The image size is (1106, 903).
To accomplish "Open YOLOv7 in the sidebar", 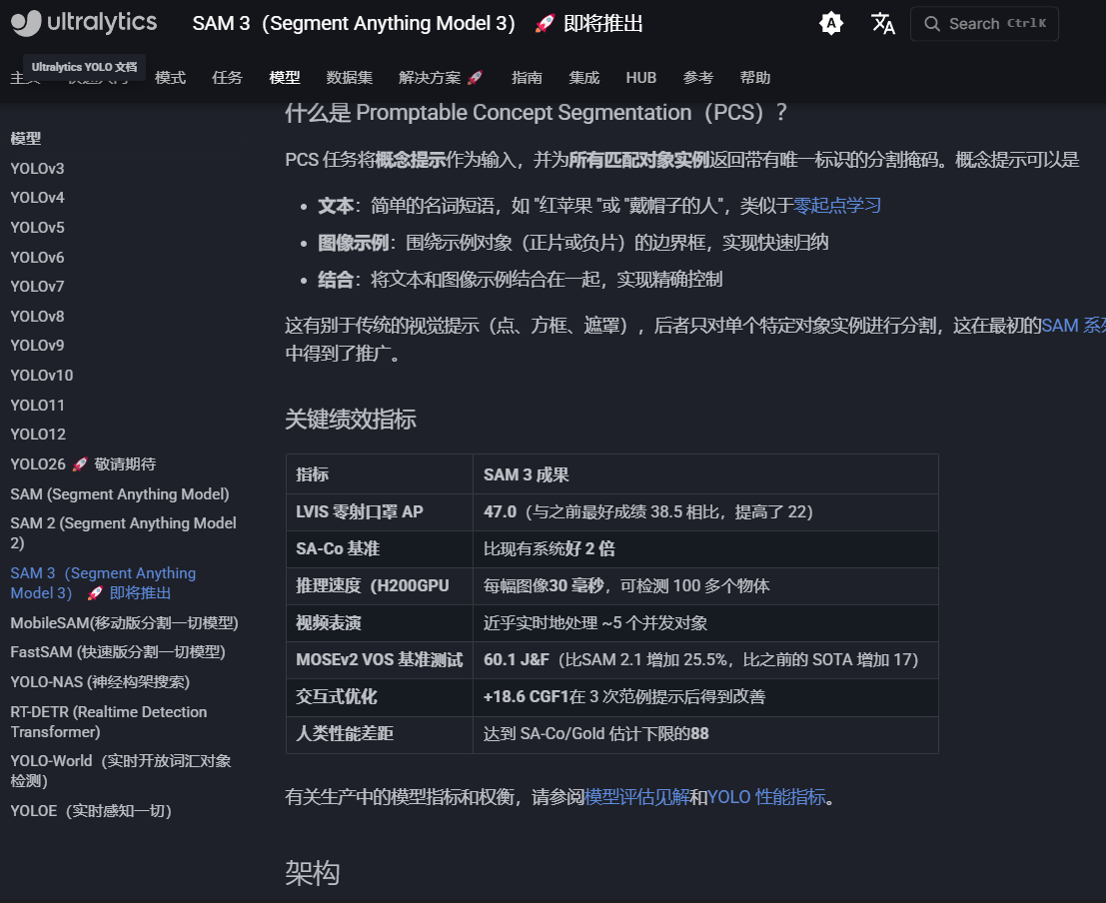I will 37,287.
